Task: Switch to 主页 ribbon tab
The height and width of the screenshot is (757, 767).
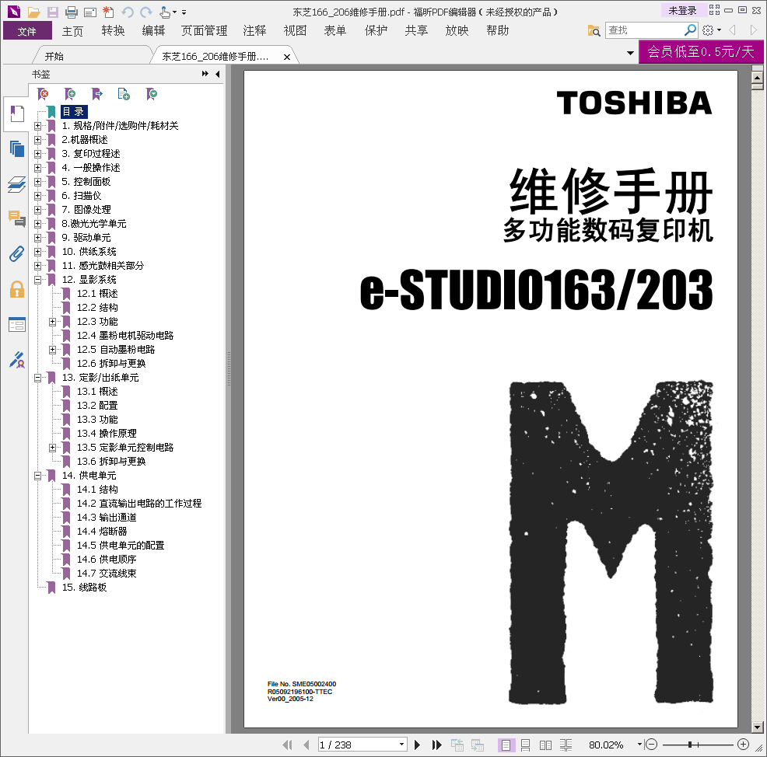Action: click(72, 31)
